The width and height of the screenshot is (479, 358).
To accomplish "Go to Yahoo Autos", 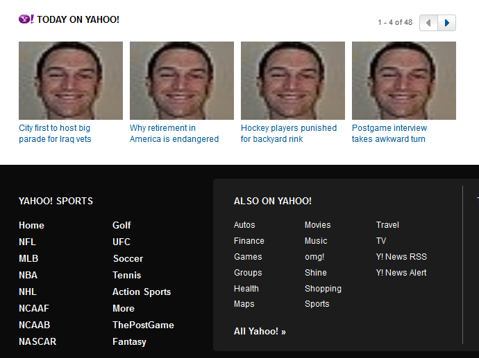I will 244,225.
